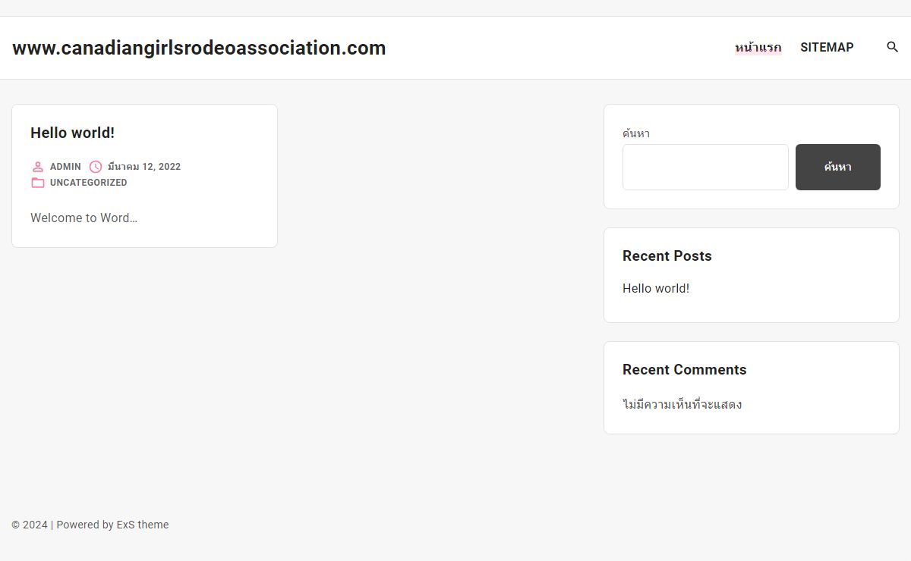This screenshot has height=561, width=911.
Task: Click the dark ค้นหา search button
Action: (838, 167)
